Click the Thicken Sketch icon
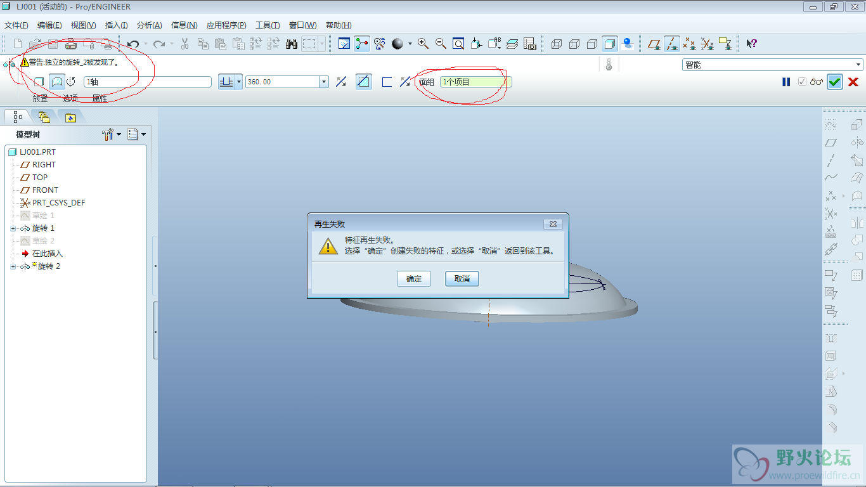Screen dimensions: 866x487 click(x=387, y=82)
